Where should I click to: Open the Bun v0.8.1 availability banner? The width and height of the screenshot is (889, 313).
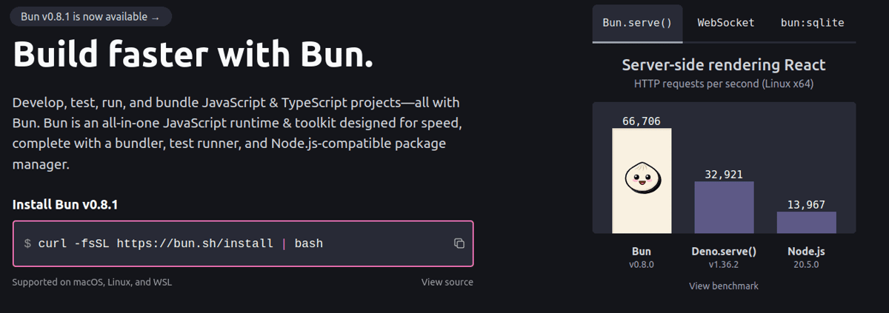[x=91, y=16]
